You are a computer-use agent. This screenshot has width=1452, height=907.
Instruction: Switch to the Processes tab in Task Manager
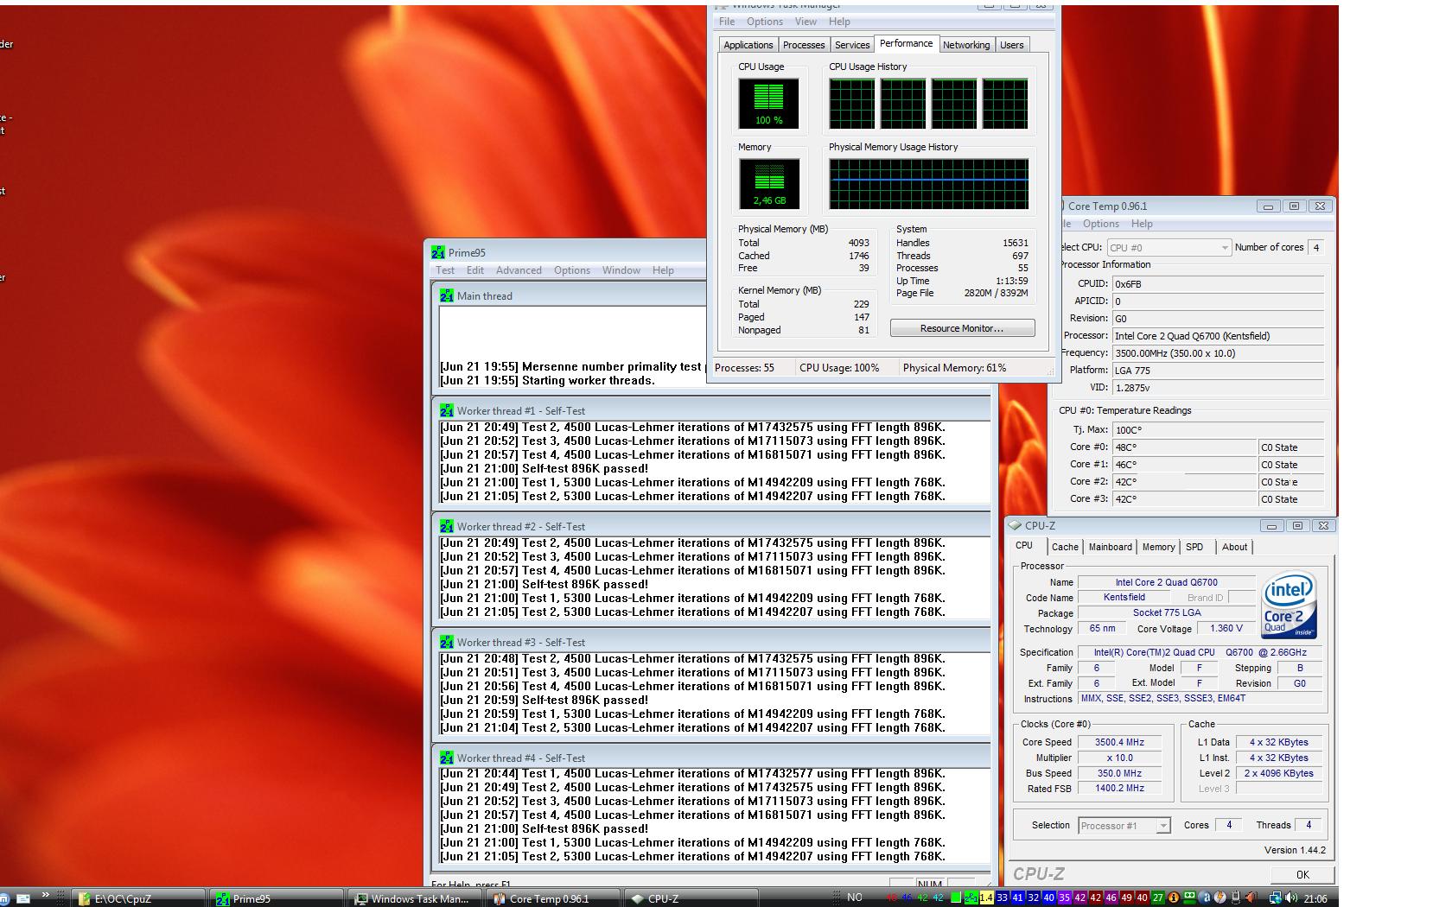[804, 45]
